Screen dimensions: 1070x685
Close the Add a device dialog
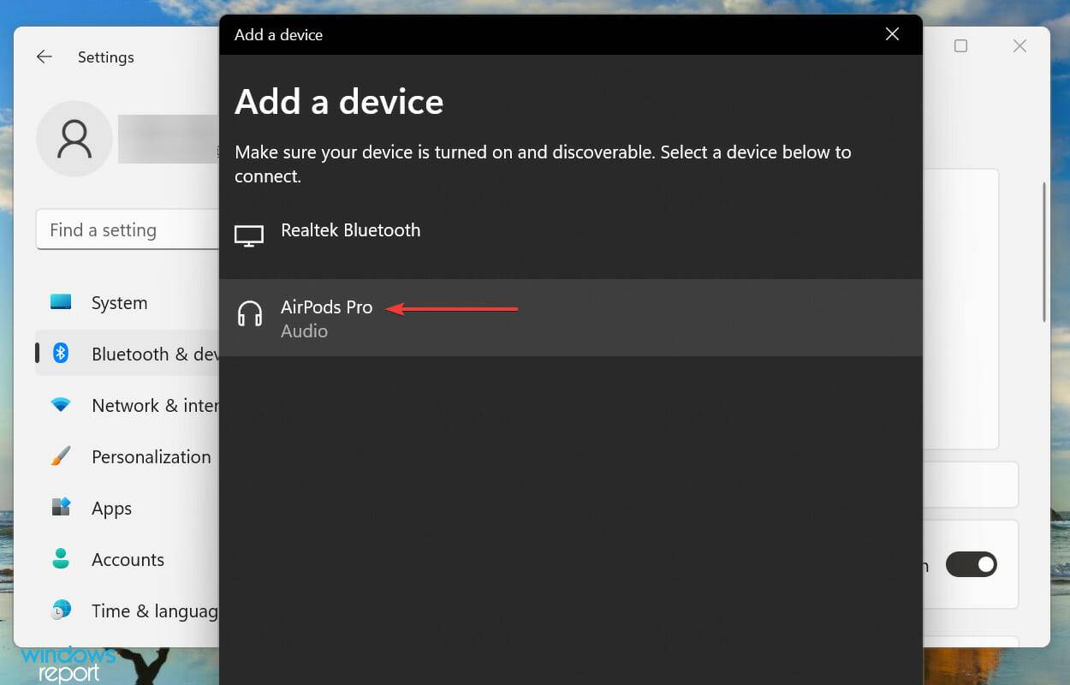click(892, 34)
